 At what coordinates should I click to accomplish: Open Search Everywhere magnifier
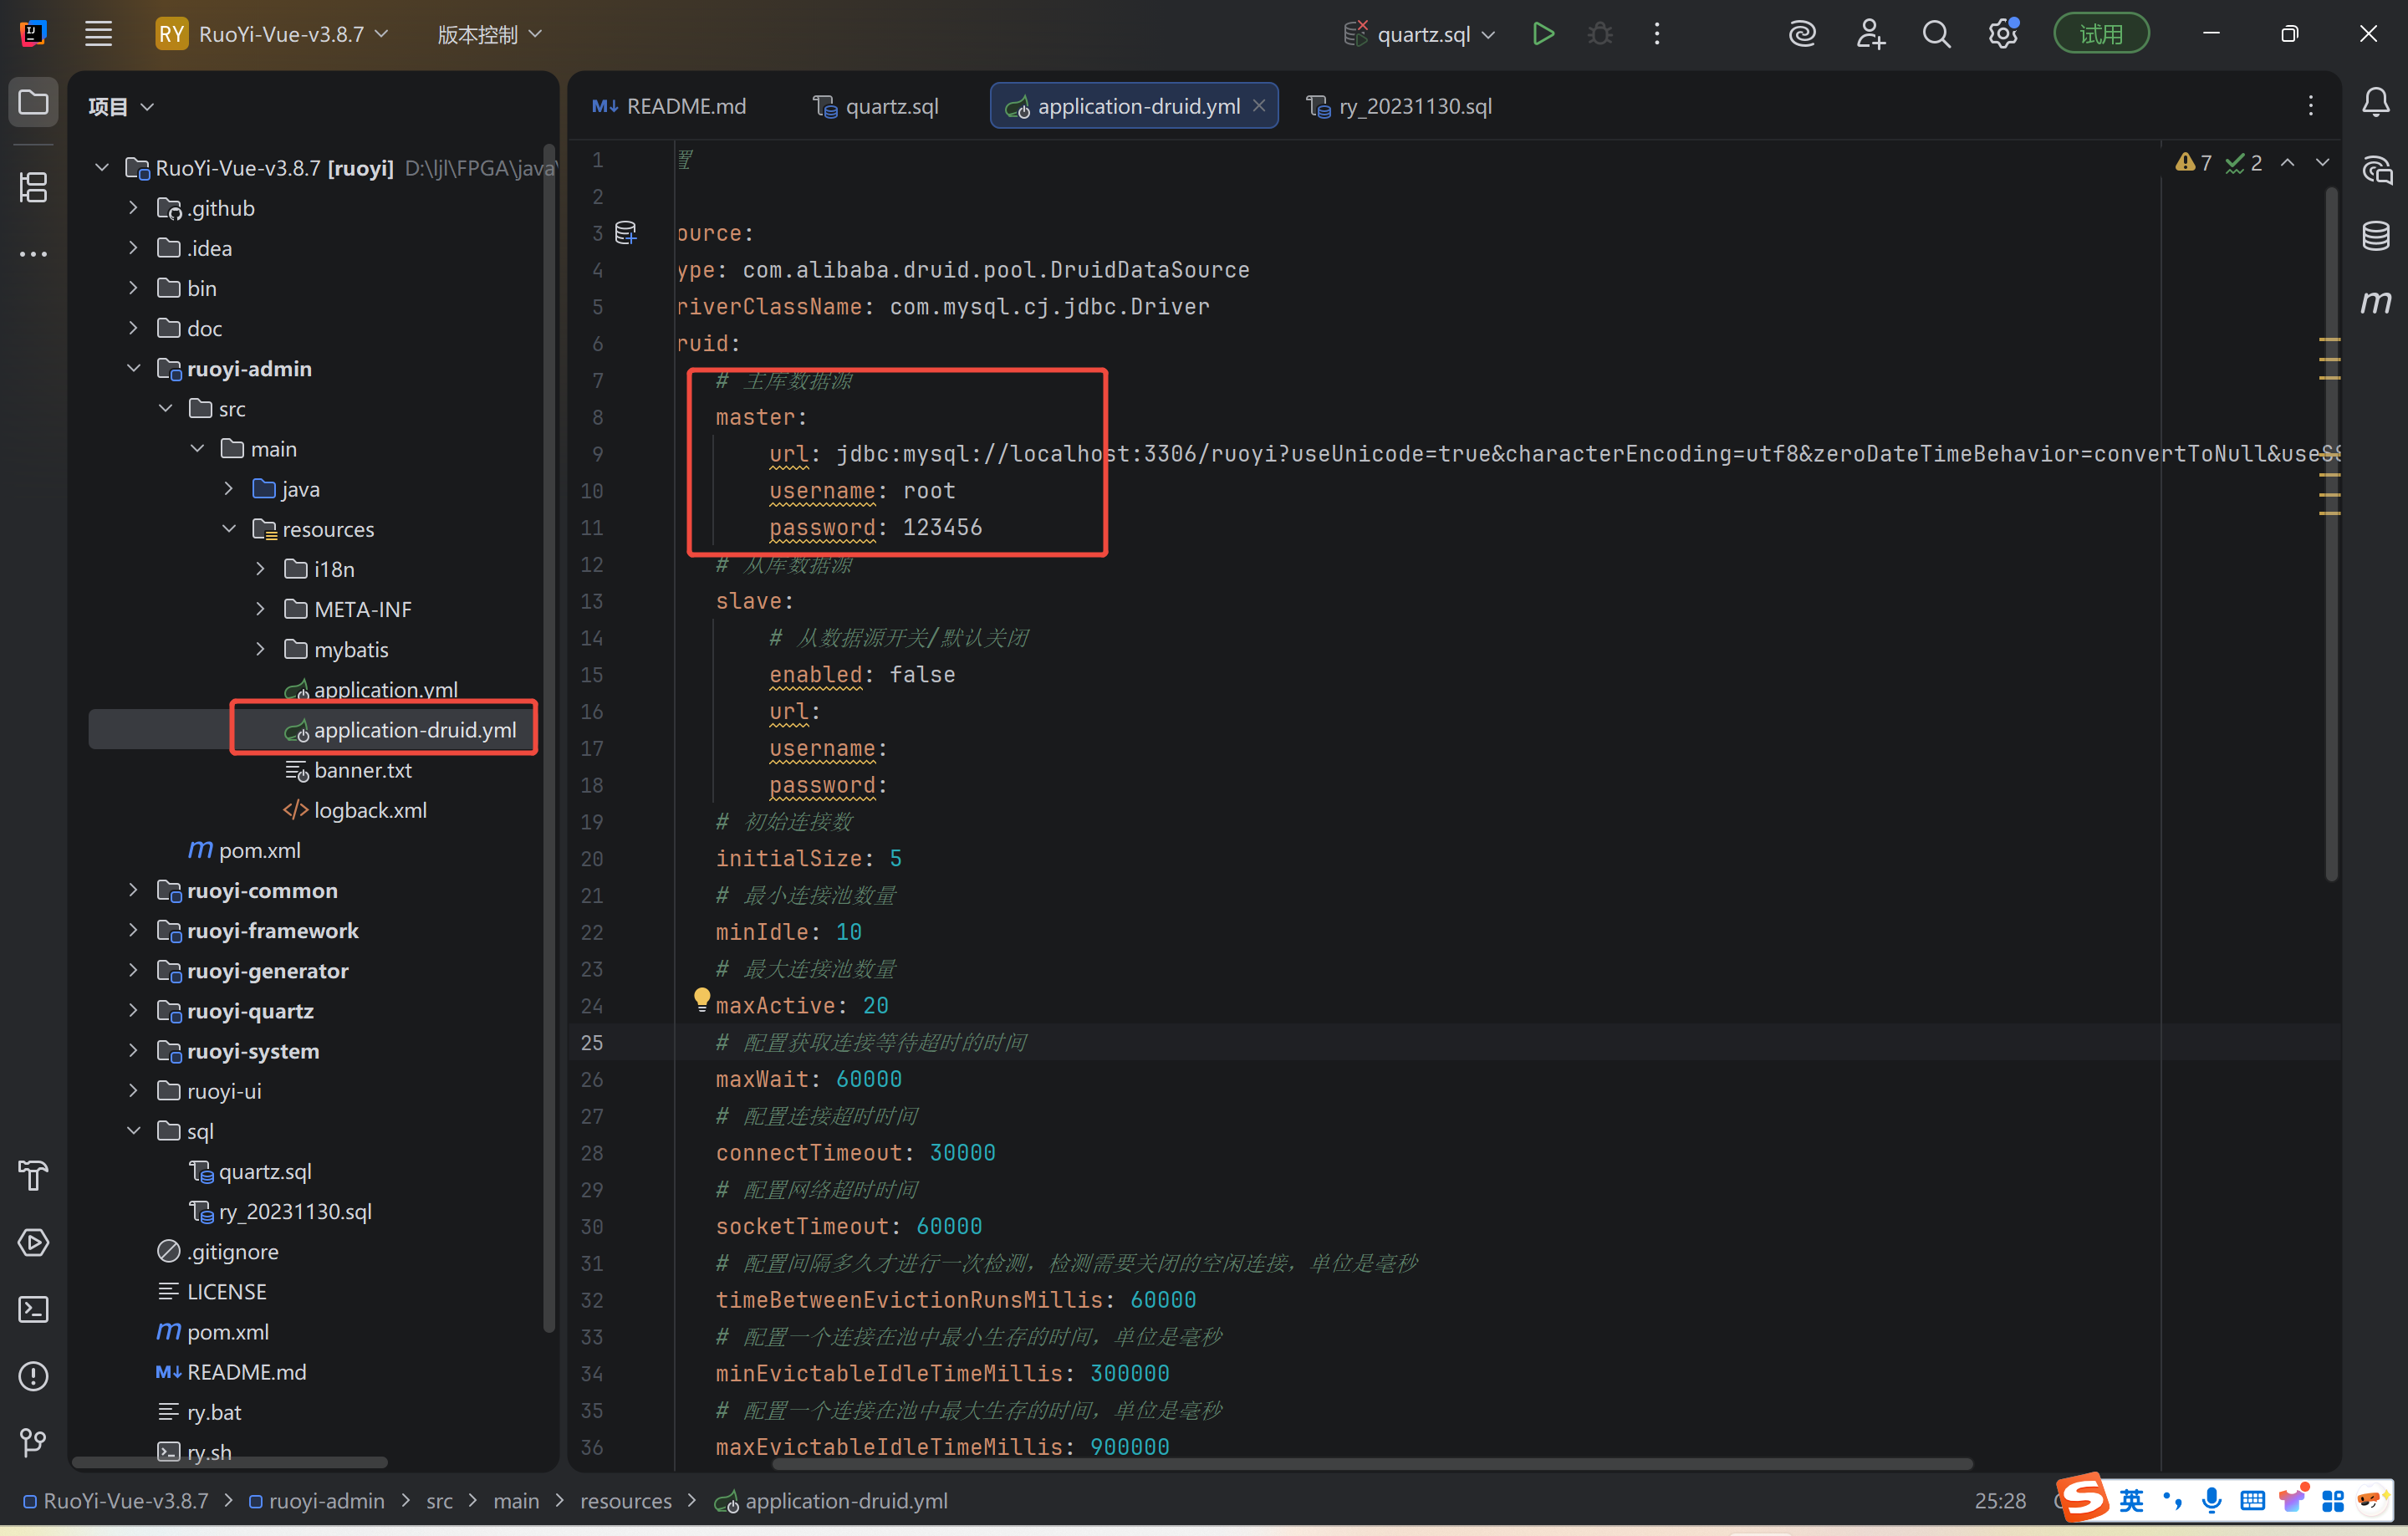coord(1936,34)
